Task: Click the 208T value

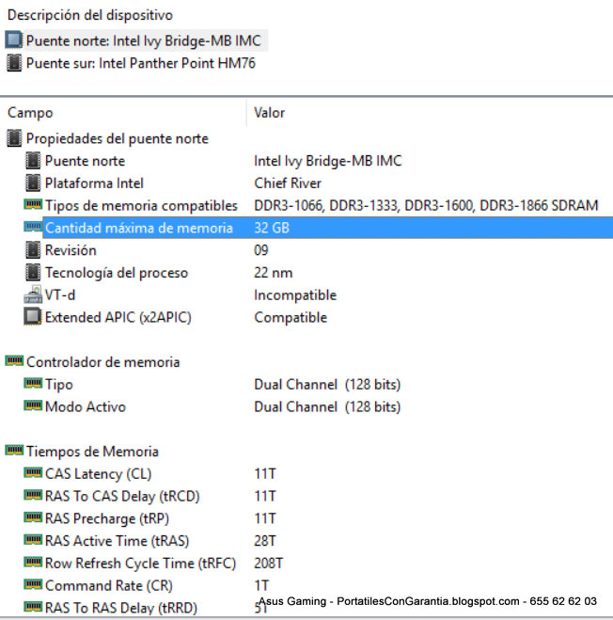Action: [x=268, y=563]
